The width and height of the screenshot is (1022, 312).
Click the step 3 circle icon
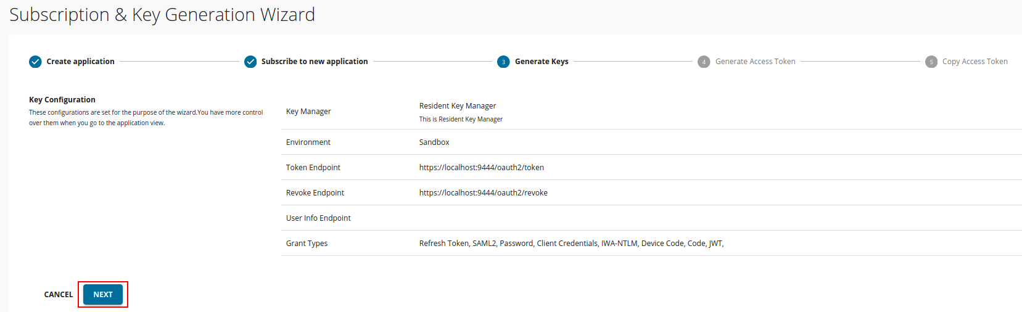[x=503, y=62]
